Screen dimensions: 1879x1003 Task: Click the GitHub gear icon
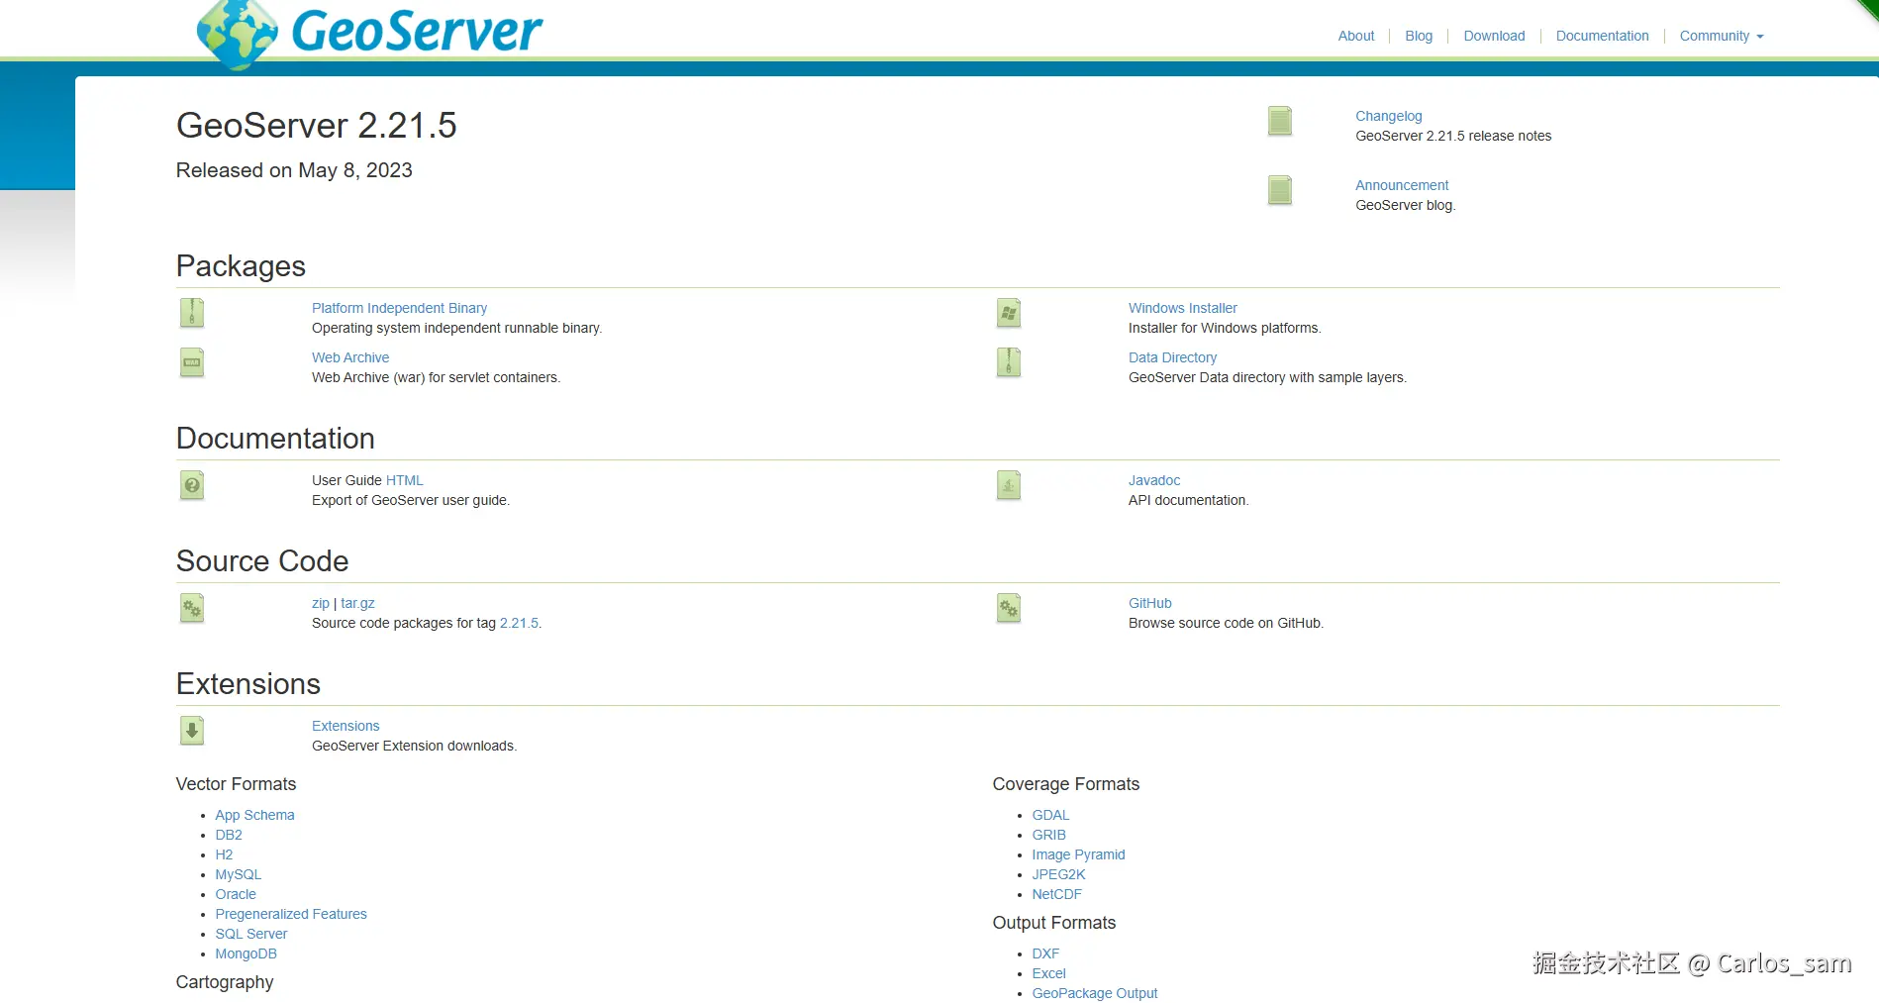[1009, 608]
